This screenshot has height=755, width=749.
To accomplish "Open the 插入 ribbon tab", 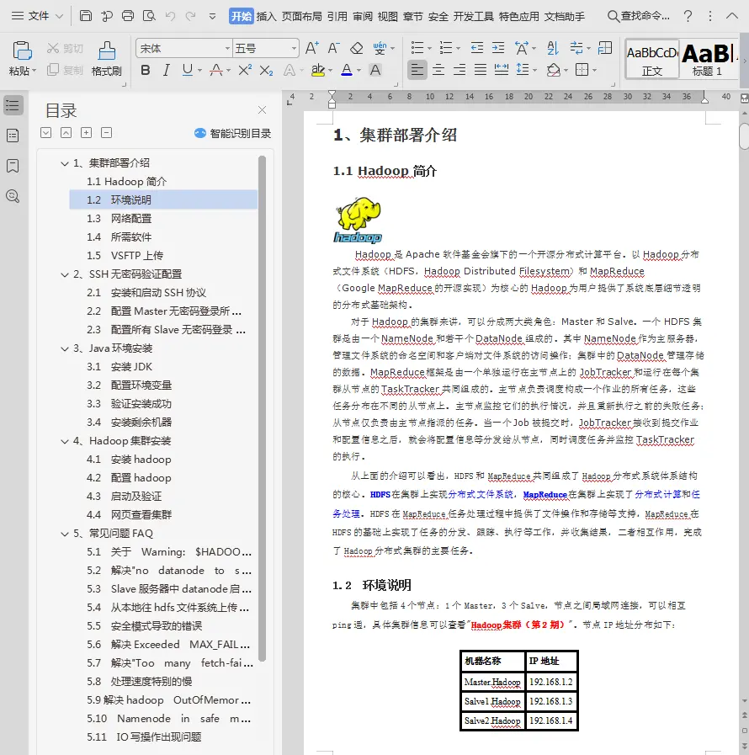I will tap(266, 16).
